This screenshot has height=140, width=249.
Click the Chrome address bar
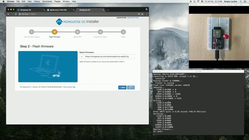click(78, 14)
